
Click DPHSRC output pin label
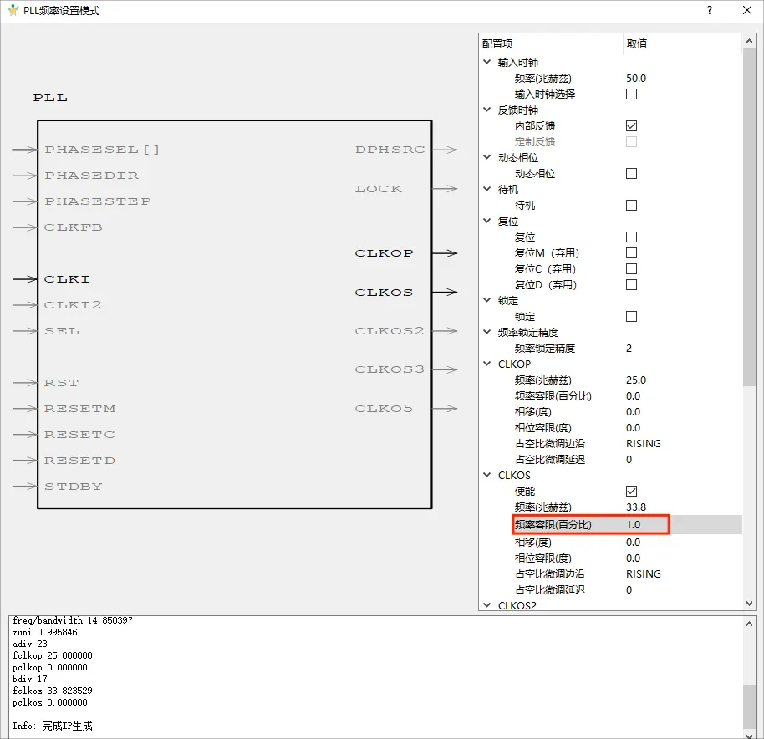[x=390, y=150]
